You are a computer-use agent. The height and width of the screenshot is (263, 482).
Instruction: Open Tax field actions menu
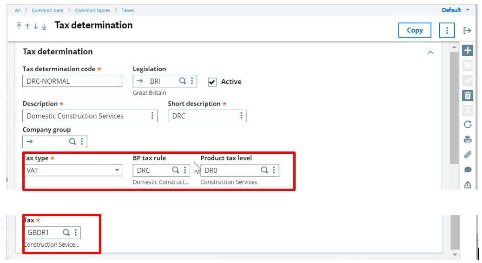tap(76, 232)
